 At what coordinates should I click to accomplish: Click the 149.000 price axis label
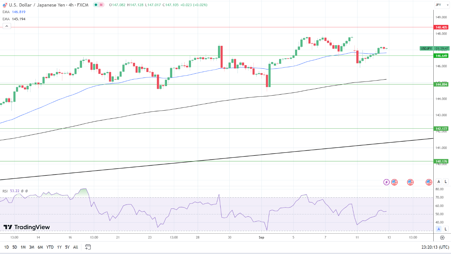click(441, 17)
